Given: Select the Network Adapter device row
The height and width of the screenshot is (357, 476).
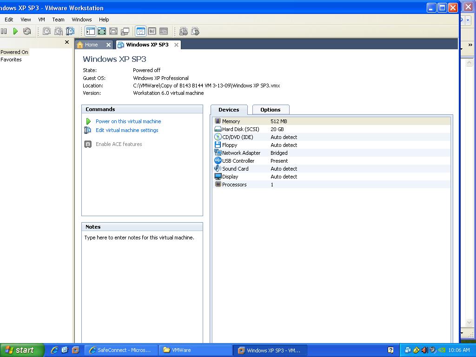Looking at the screenshot, I should 332,152.
